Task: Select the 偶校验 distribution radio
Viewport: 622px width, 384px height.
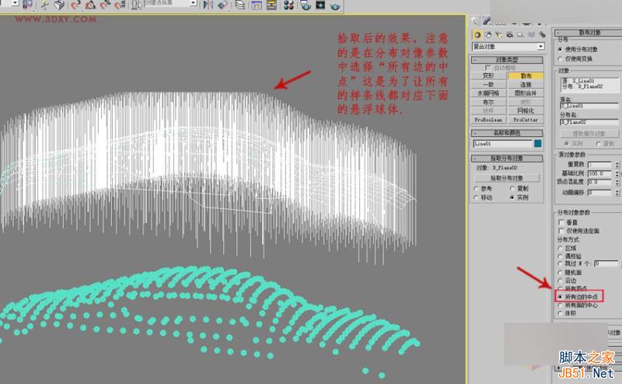Action: [x=560, y=257]
